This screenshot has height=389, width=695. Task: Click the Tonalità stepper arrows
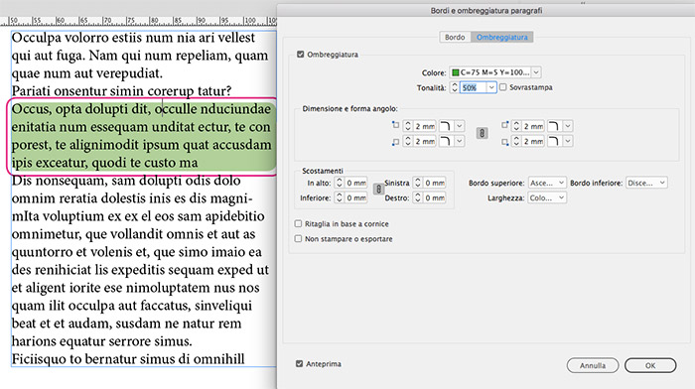pos(455,87)
